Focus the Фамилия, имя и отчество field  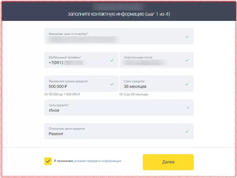click(119, 36)
